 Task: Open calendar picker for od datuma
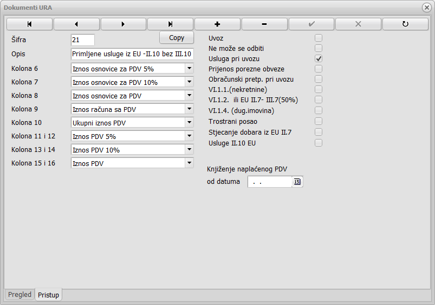[x=297, y=182]
